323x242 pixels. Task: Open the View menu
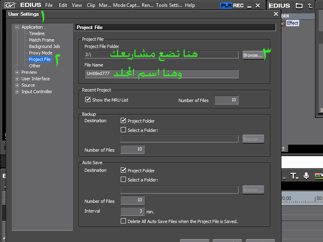pos(77,5)
